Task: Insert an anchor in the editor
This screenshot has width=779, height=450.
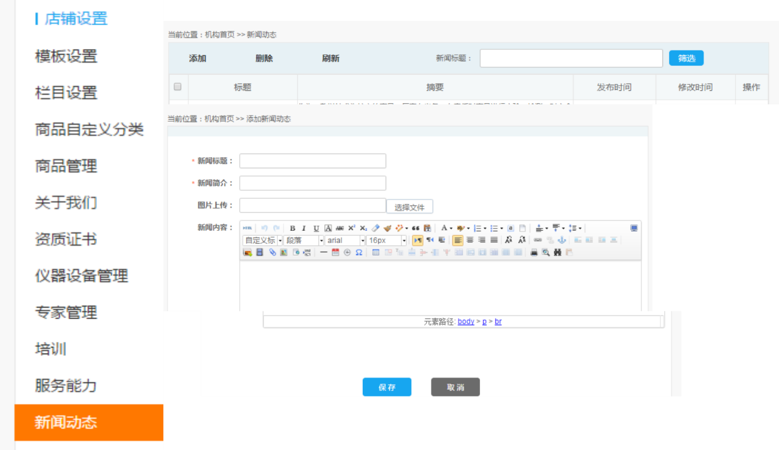Action: (x=561, y=240)
